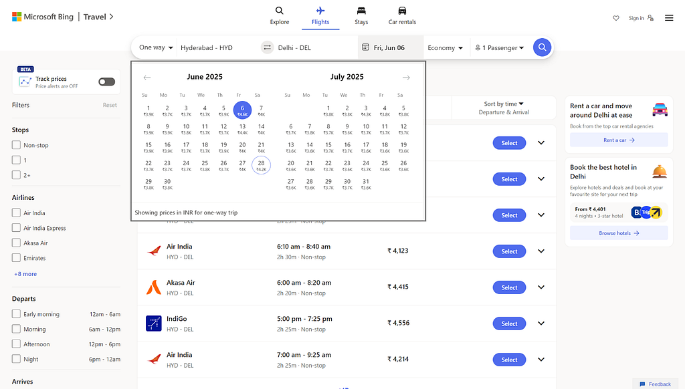Image resolution: width=685 pixels, height=389 pixels.
Task: Choose July 15 on the calendar
Action: pos(328,146)
